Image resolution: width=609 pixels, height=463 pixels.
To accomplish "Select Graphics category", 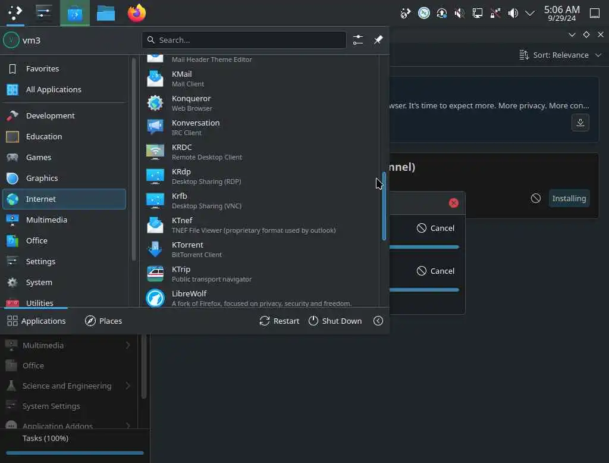I will pos(64,178).
